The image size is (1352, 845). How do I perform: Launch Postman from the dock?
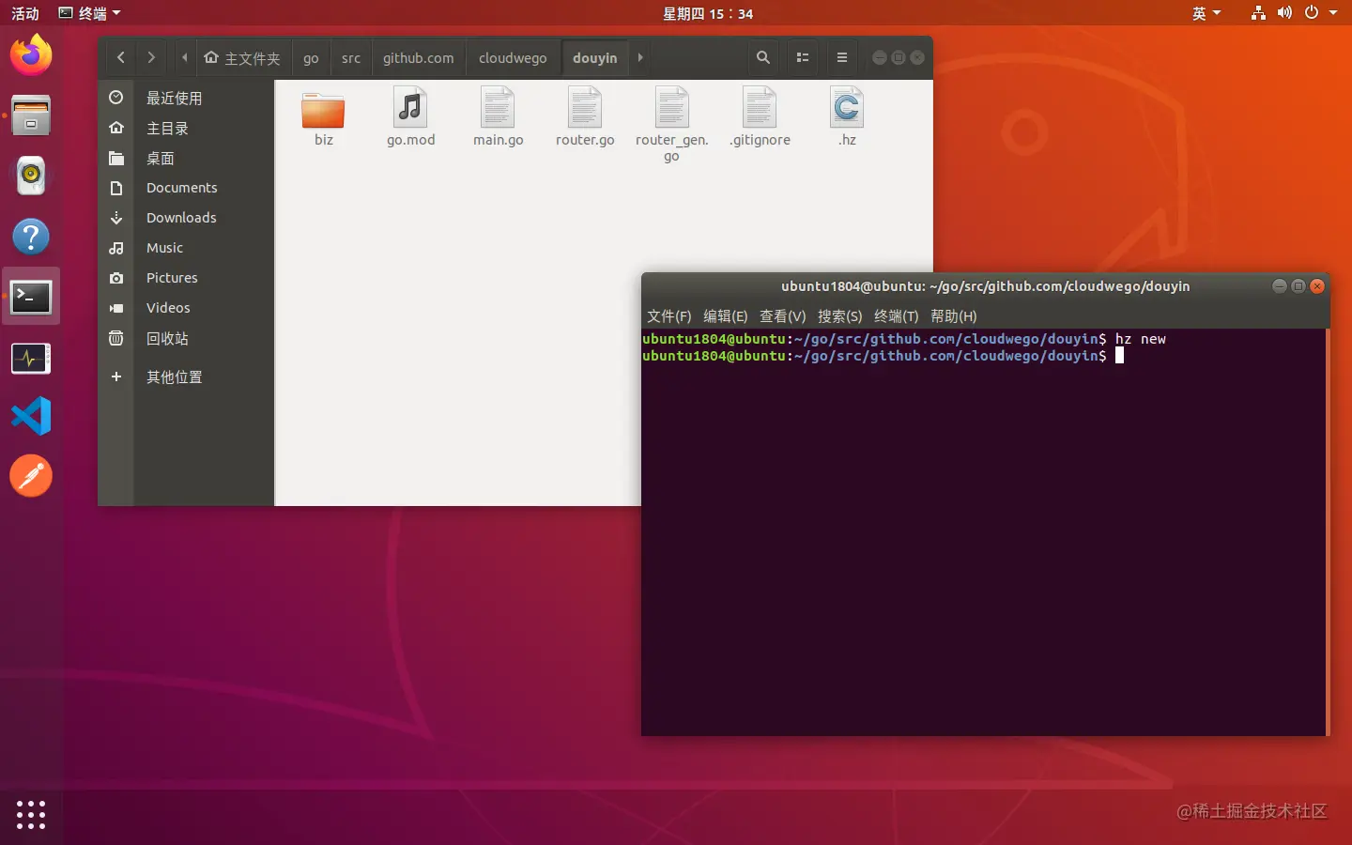tap(31, 476)
